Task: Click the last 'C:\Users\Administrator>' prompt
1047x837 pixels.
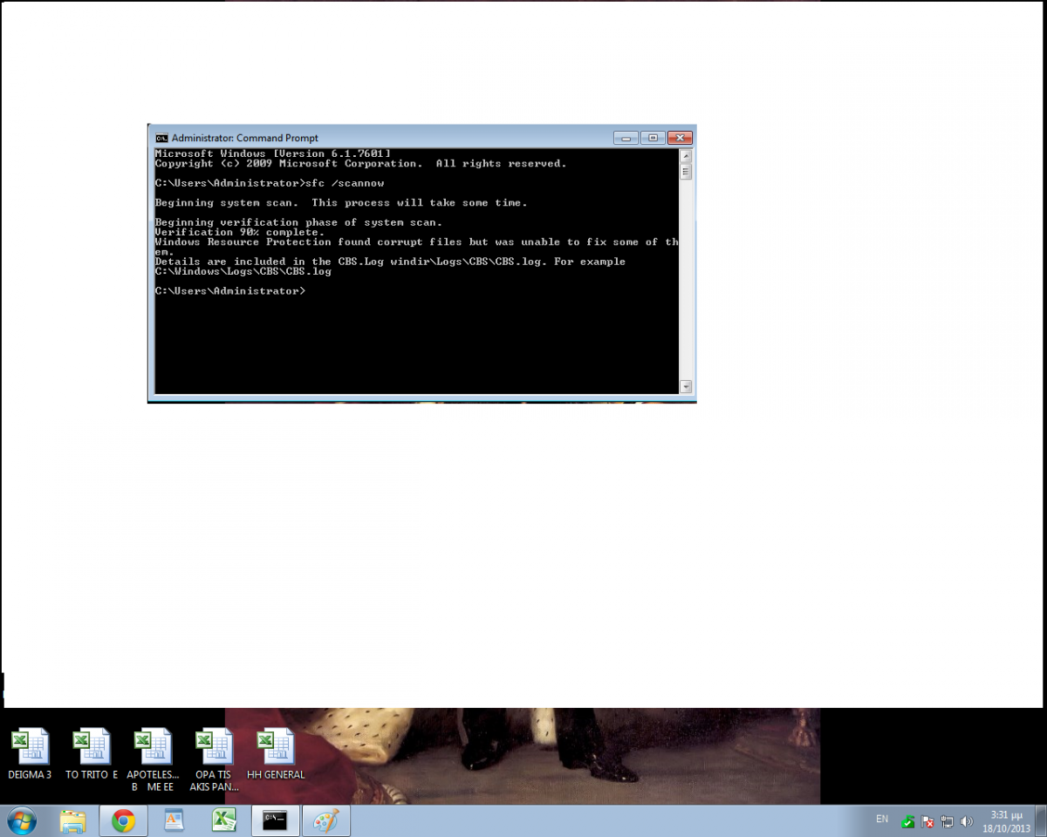Action: click(x=230, y=290)
